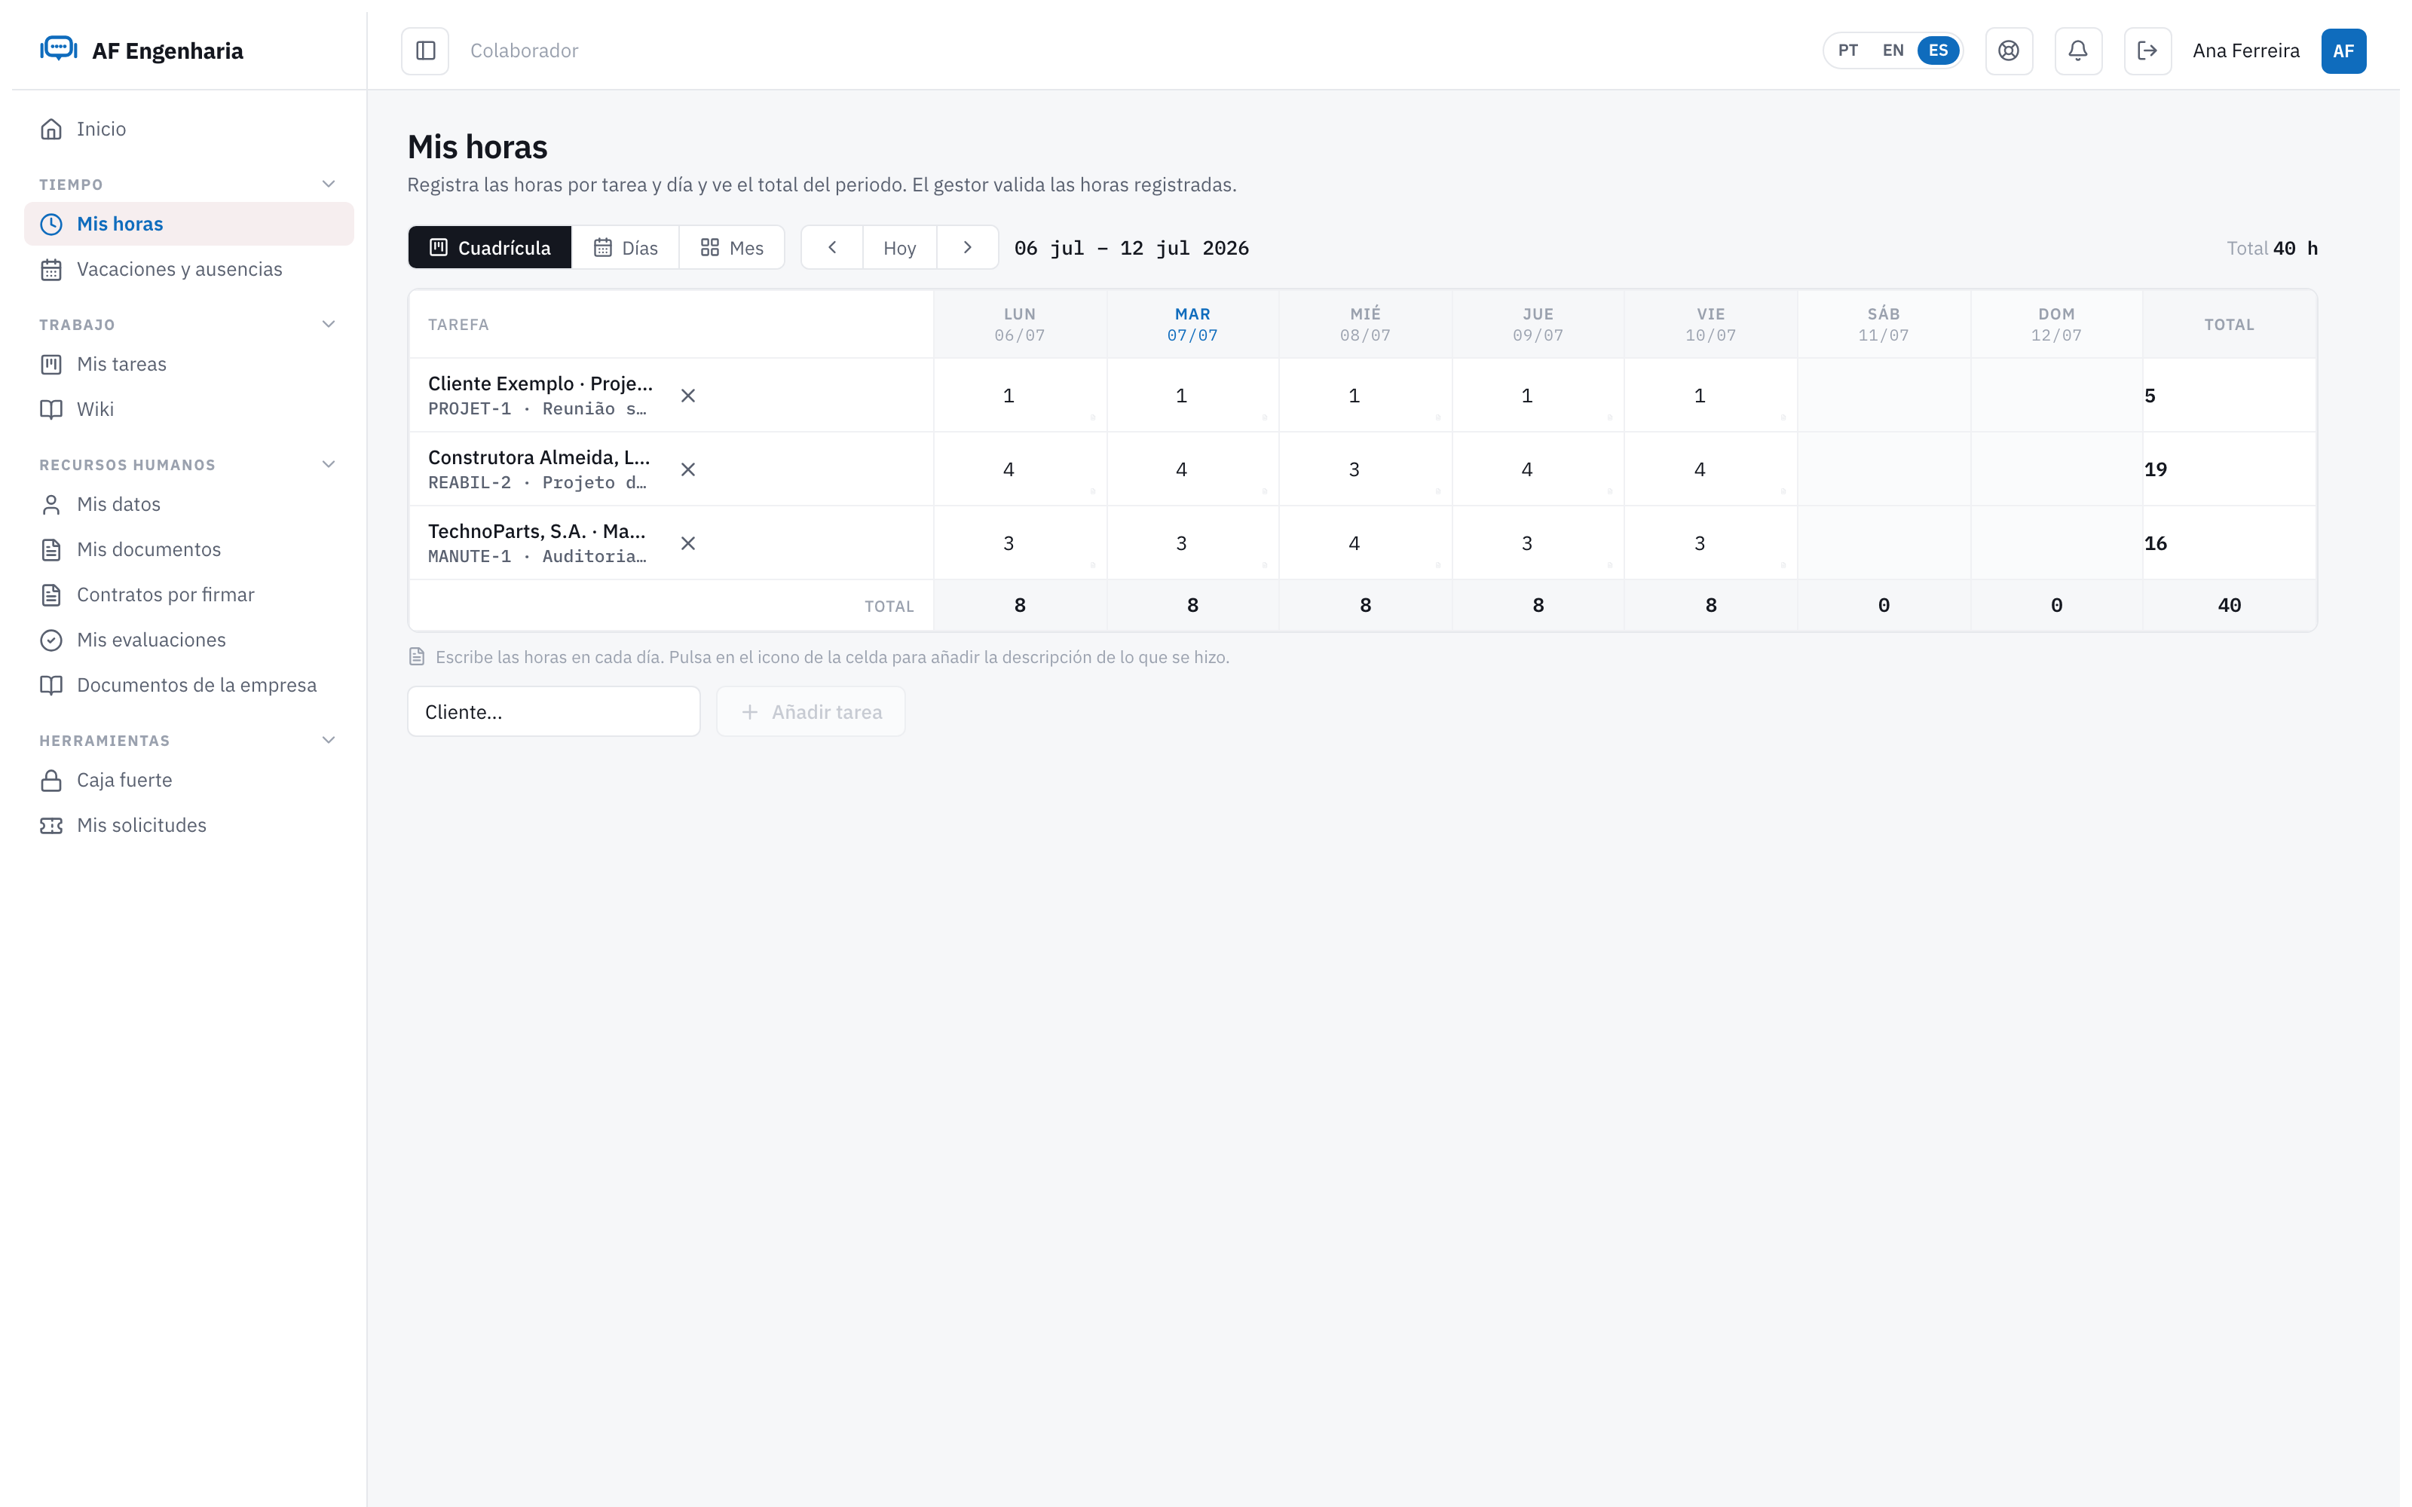Go to Inicio in sidebar

[189, 129]
